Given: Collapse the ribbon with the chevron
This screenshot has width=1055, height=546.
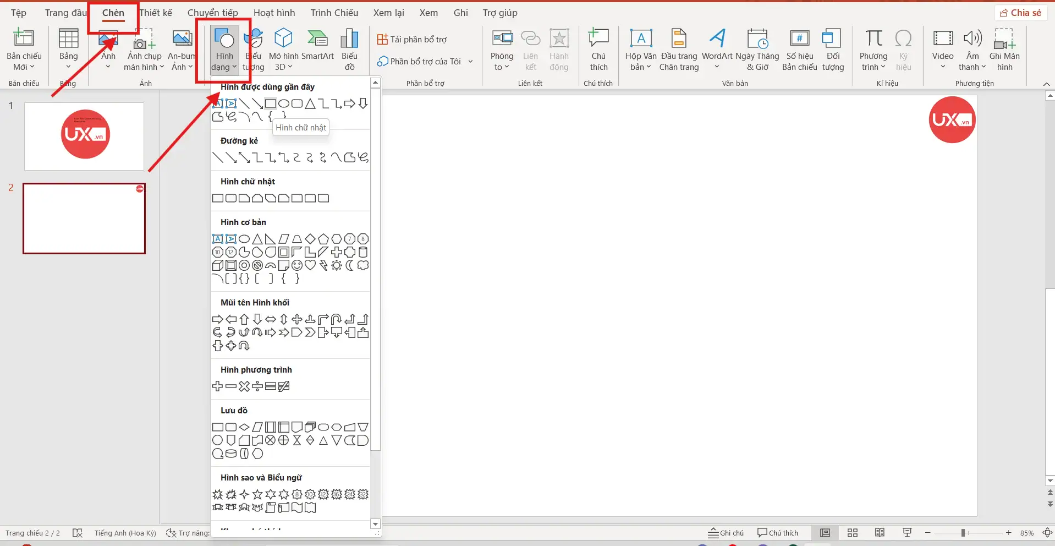Looking at the screenshot, I should (x=1046, y=84).
